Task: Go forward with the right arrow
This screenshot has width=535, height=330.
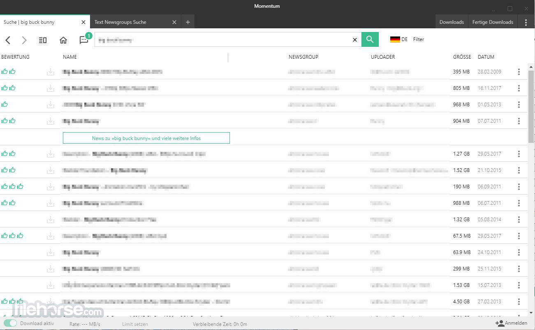Action: tap(24, 40)
